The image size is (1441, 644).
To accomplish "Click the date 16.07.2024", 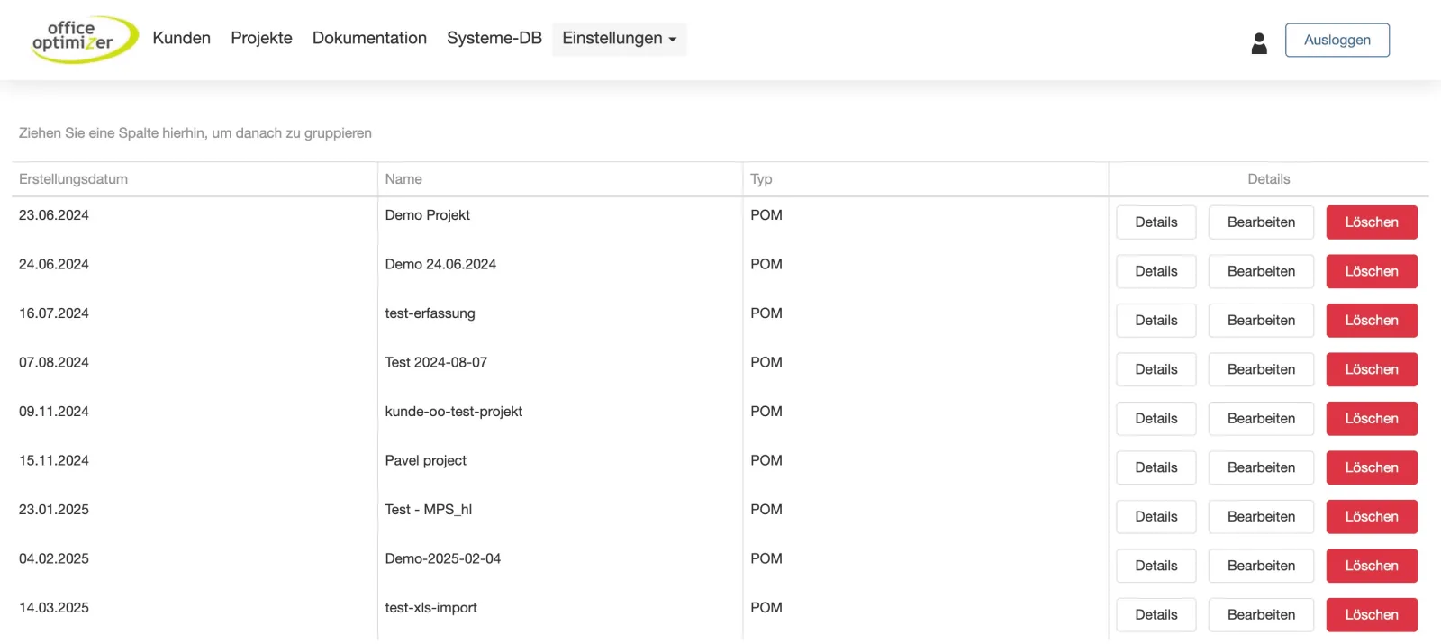I will pos(54,313).
